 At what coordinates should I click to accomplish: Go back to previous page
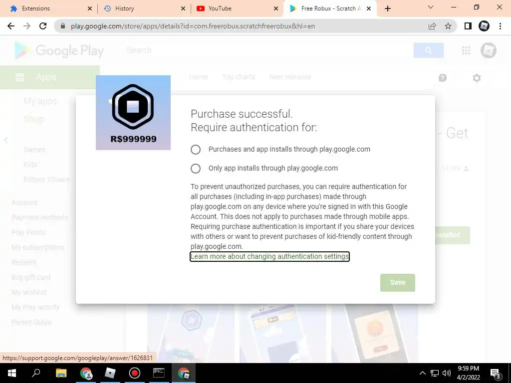[11, 26]
